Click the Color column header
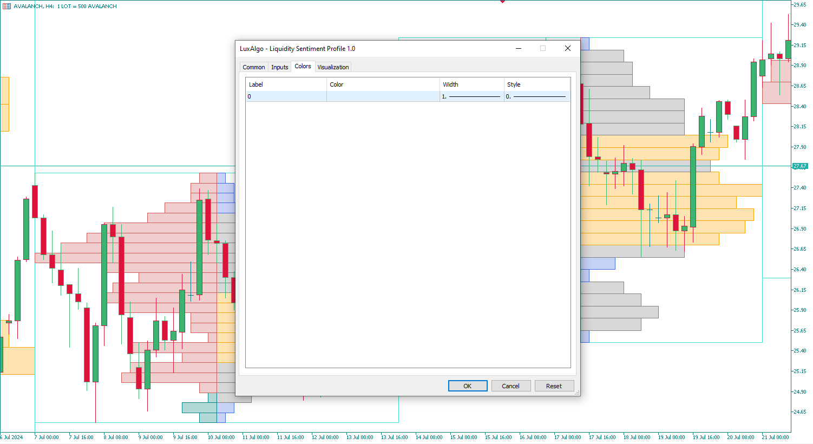The image size is (813, 444). [383, 84]
